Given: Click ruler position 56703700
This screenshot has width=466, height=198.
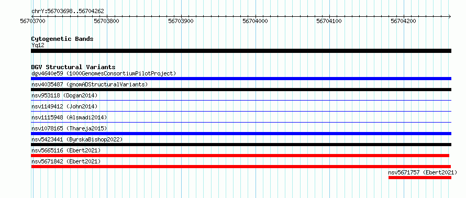Looking at the screenshot, I should pos(32,21).
